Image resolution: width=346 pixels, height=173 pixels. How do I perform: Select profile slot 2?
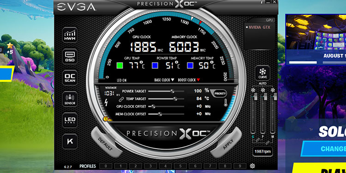click(136, 166)
